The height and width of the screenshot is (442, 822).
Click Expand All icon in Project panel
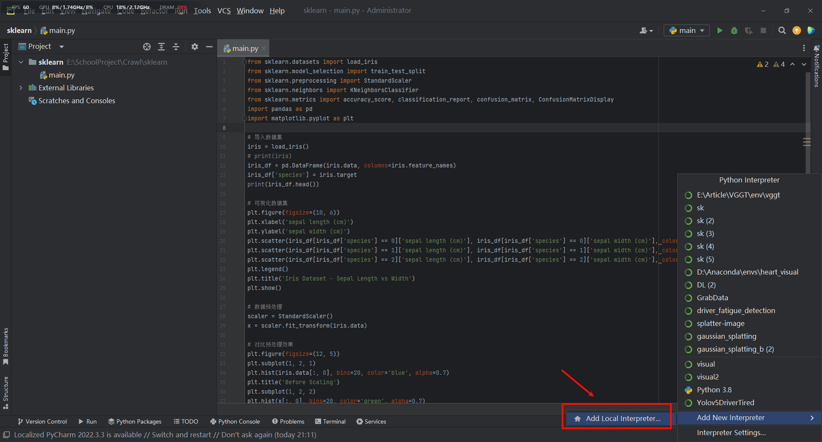click(161, 47)
